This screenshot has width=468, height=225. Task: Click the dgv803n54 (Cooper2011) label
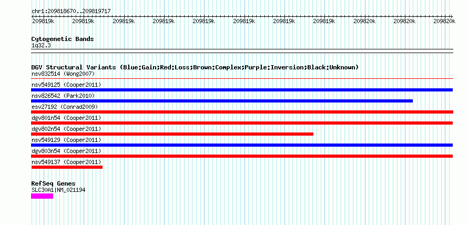[x=66, y=151]
